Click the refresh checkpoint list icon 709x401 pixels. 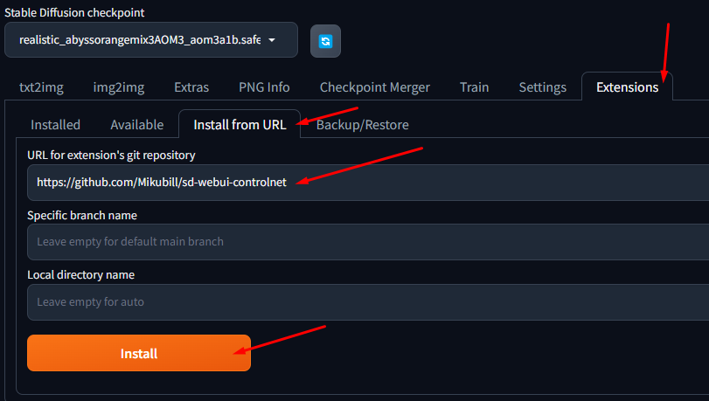click(x=325, y=41)
